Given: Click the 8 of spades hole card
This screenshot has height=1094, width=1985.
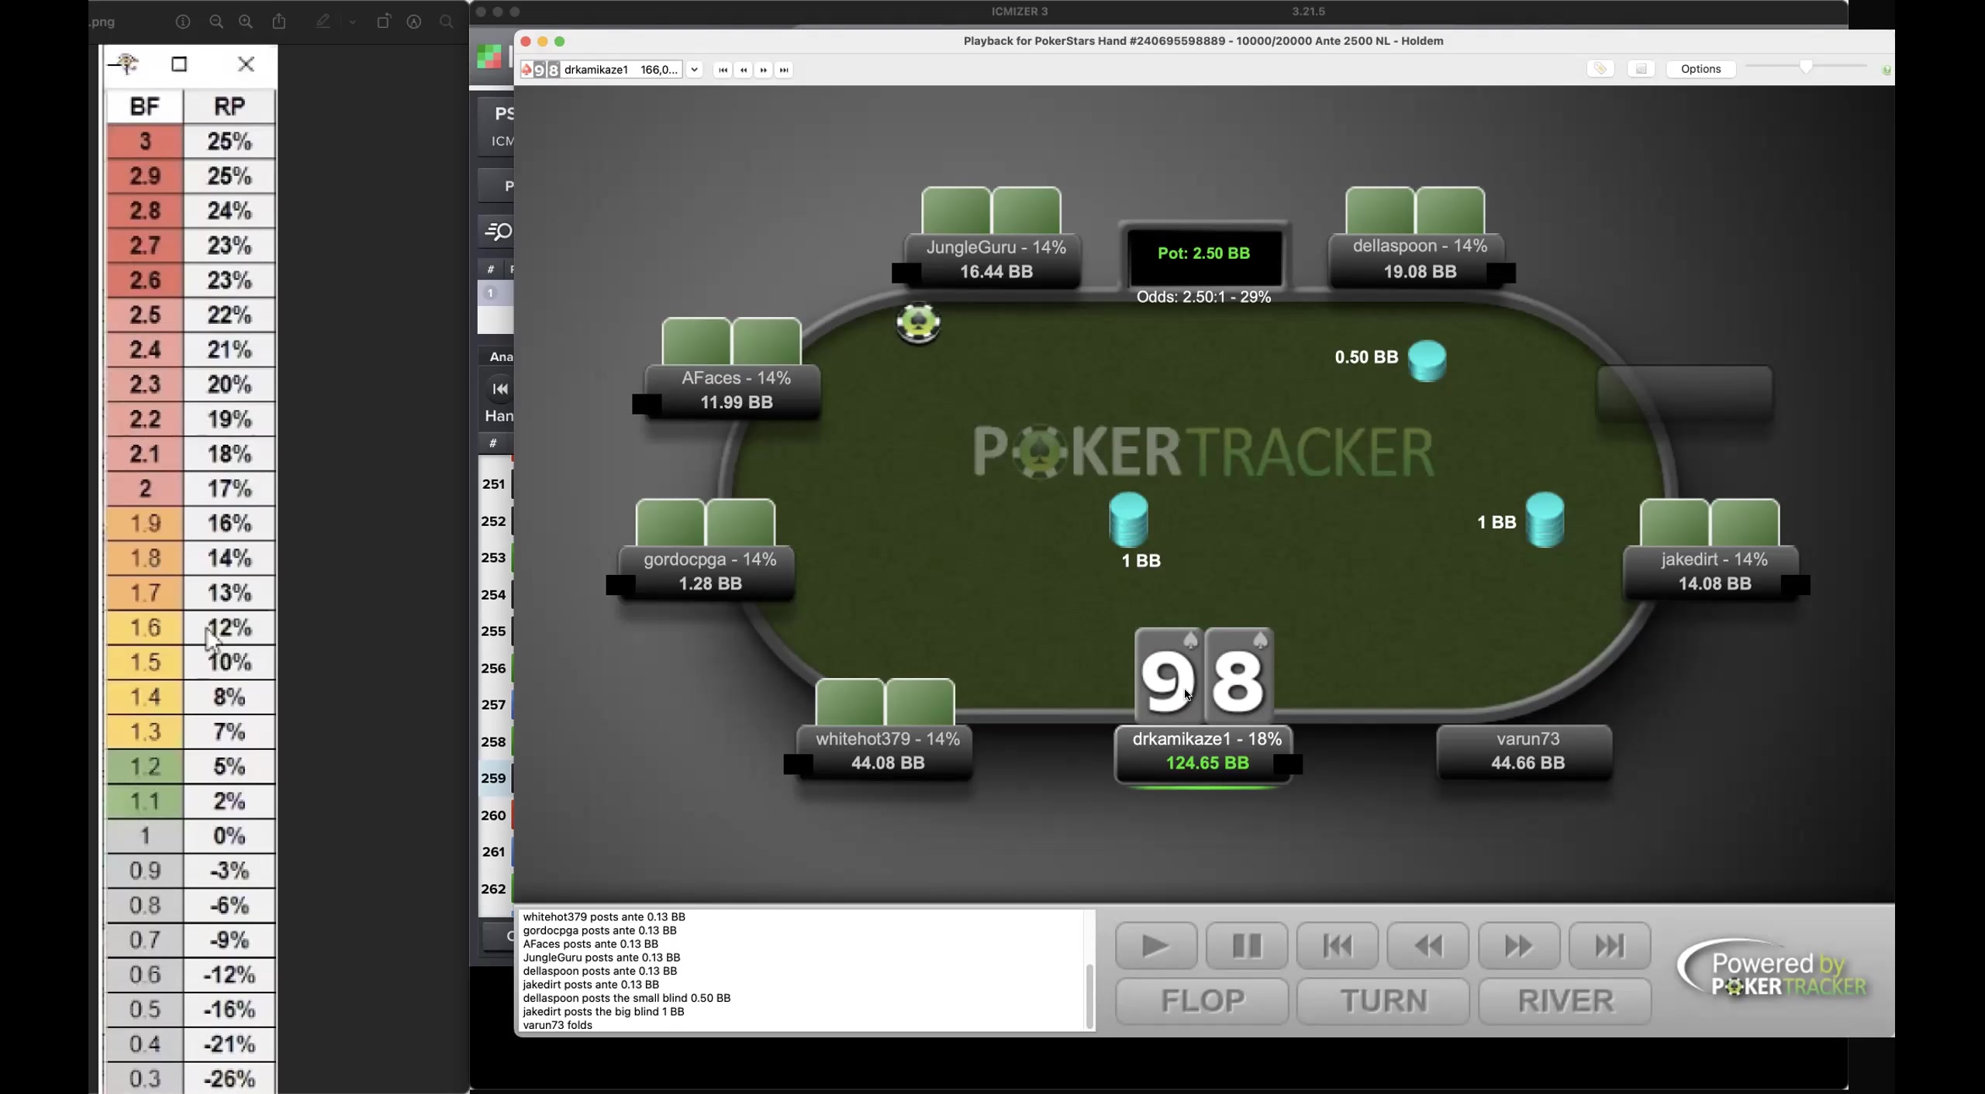Looking at the screenshot, I should point(1239,676).
